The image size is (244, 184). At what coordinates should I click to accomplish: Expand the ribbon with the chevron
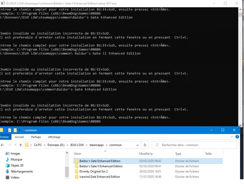pyautogui.click(x=232, y=137)
